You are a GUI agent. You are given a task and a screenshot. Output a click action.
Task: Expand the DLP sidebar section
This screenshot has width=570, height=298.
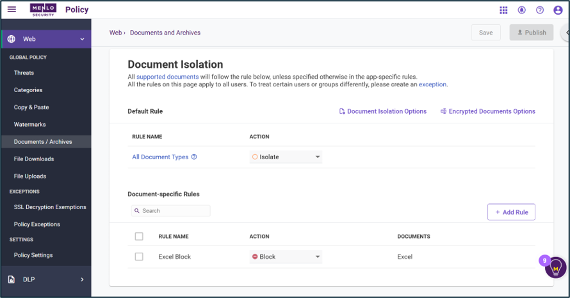tap(82, 279)
